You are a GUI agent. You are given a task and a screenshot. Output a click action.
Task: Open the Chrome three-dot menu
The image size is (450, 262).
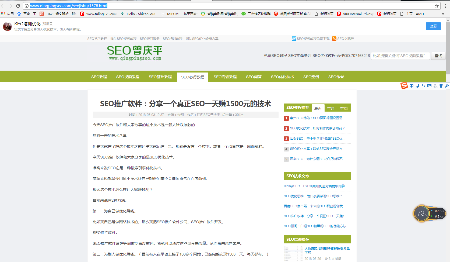445,6
